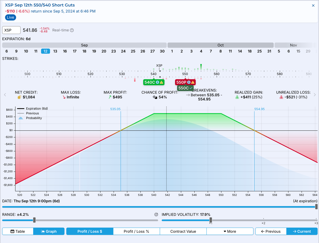Toggle the Previous legend line
This screenshot has width=319, height=243.
click(28, 113)
